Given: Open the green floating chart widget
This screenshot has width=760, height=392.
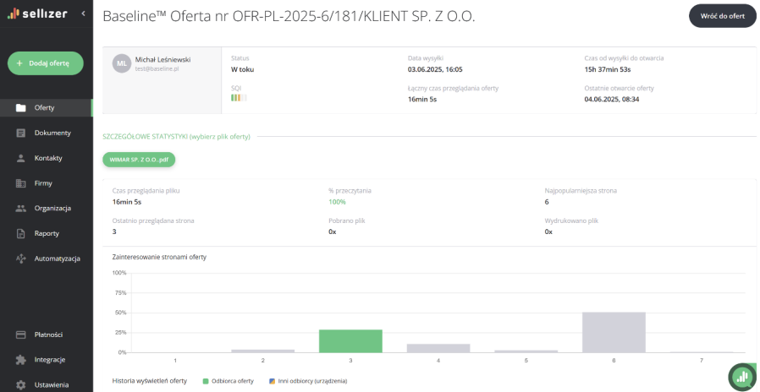Looking at the screenshot, I should 741,376.
